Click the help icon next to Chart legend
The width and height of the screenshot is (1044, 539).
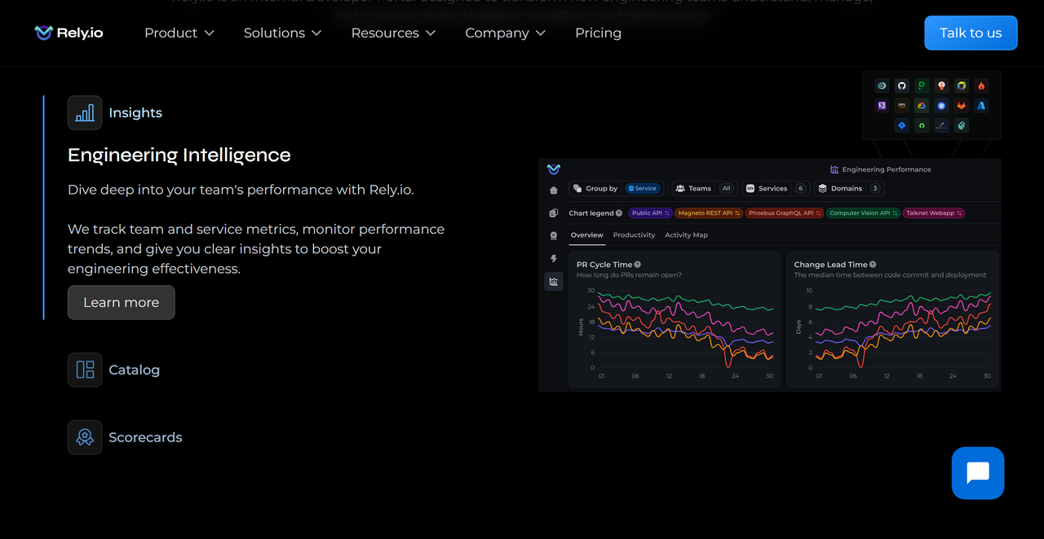[619, 213]
